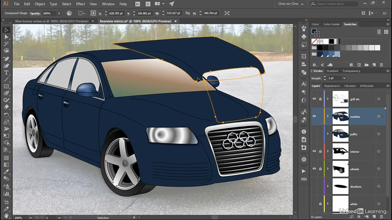Open the Symbols panel club icon
Image resolution: width=392 pixels, height=220 pixels.
point(304,36)
